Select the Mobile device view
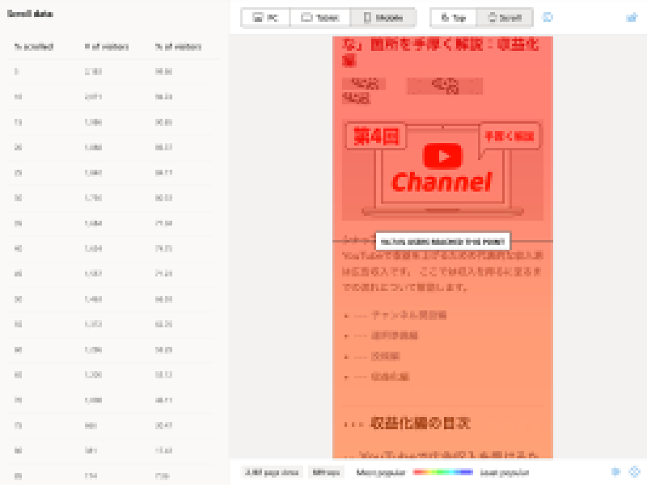 pos(383,18)
